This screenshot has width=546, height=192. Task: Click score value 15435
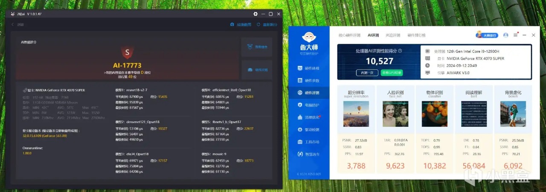click(x=163, y=97)
